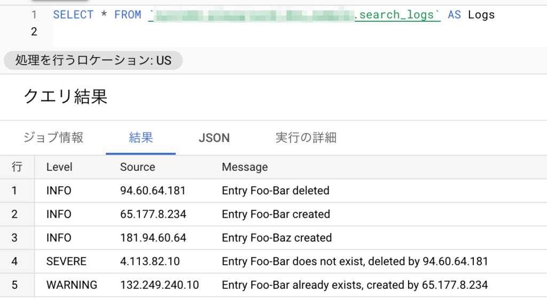This screenshot has width=547, height=301.
Task: Click the 'Entry Foo-Bar deleted' message cell
Action: click(275, 191)
